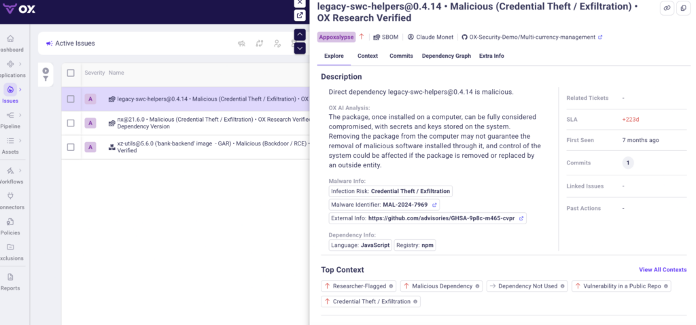Switch to the Context tab

coord(368,56)
